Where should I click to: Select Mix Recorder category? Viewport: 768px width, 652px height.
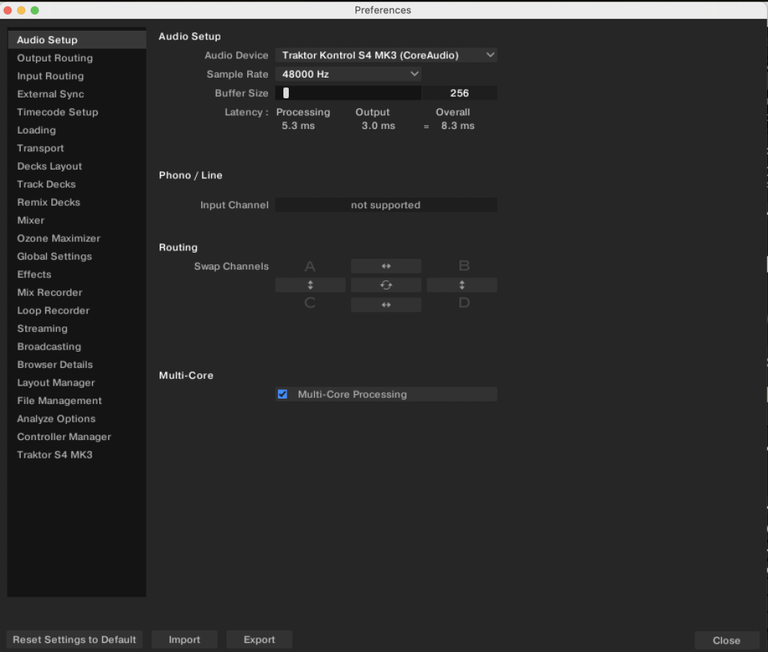(x=77, y=293)
